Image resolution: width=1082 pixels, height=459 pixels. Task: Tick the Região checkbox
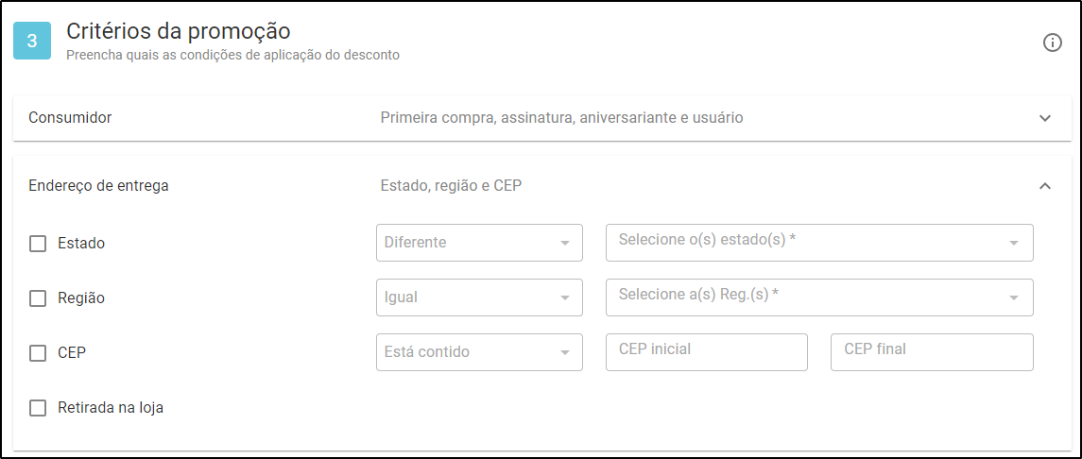[x=38, y=298]
